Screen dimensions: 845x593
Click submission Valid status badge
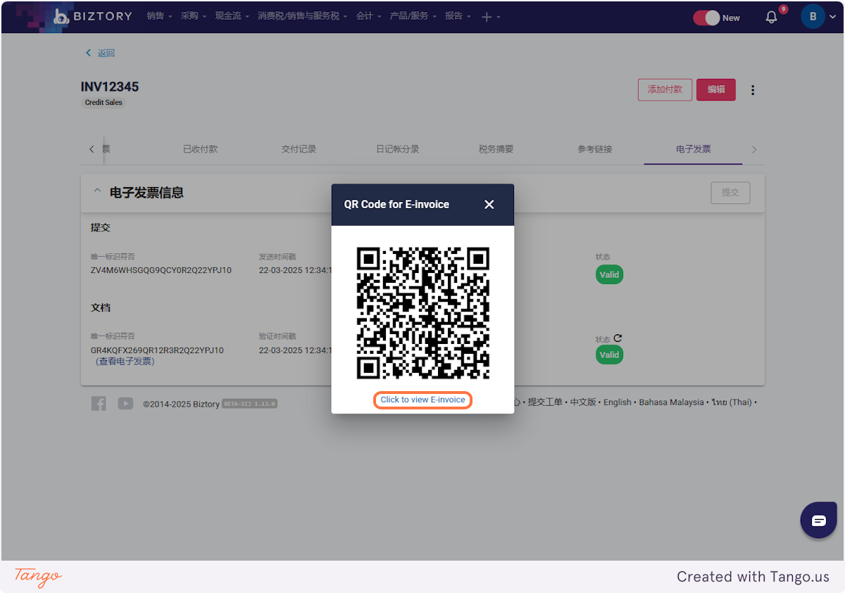click(610, 275)
